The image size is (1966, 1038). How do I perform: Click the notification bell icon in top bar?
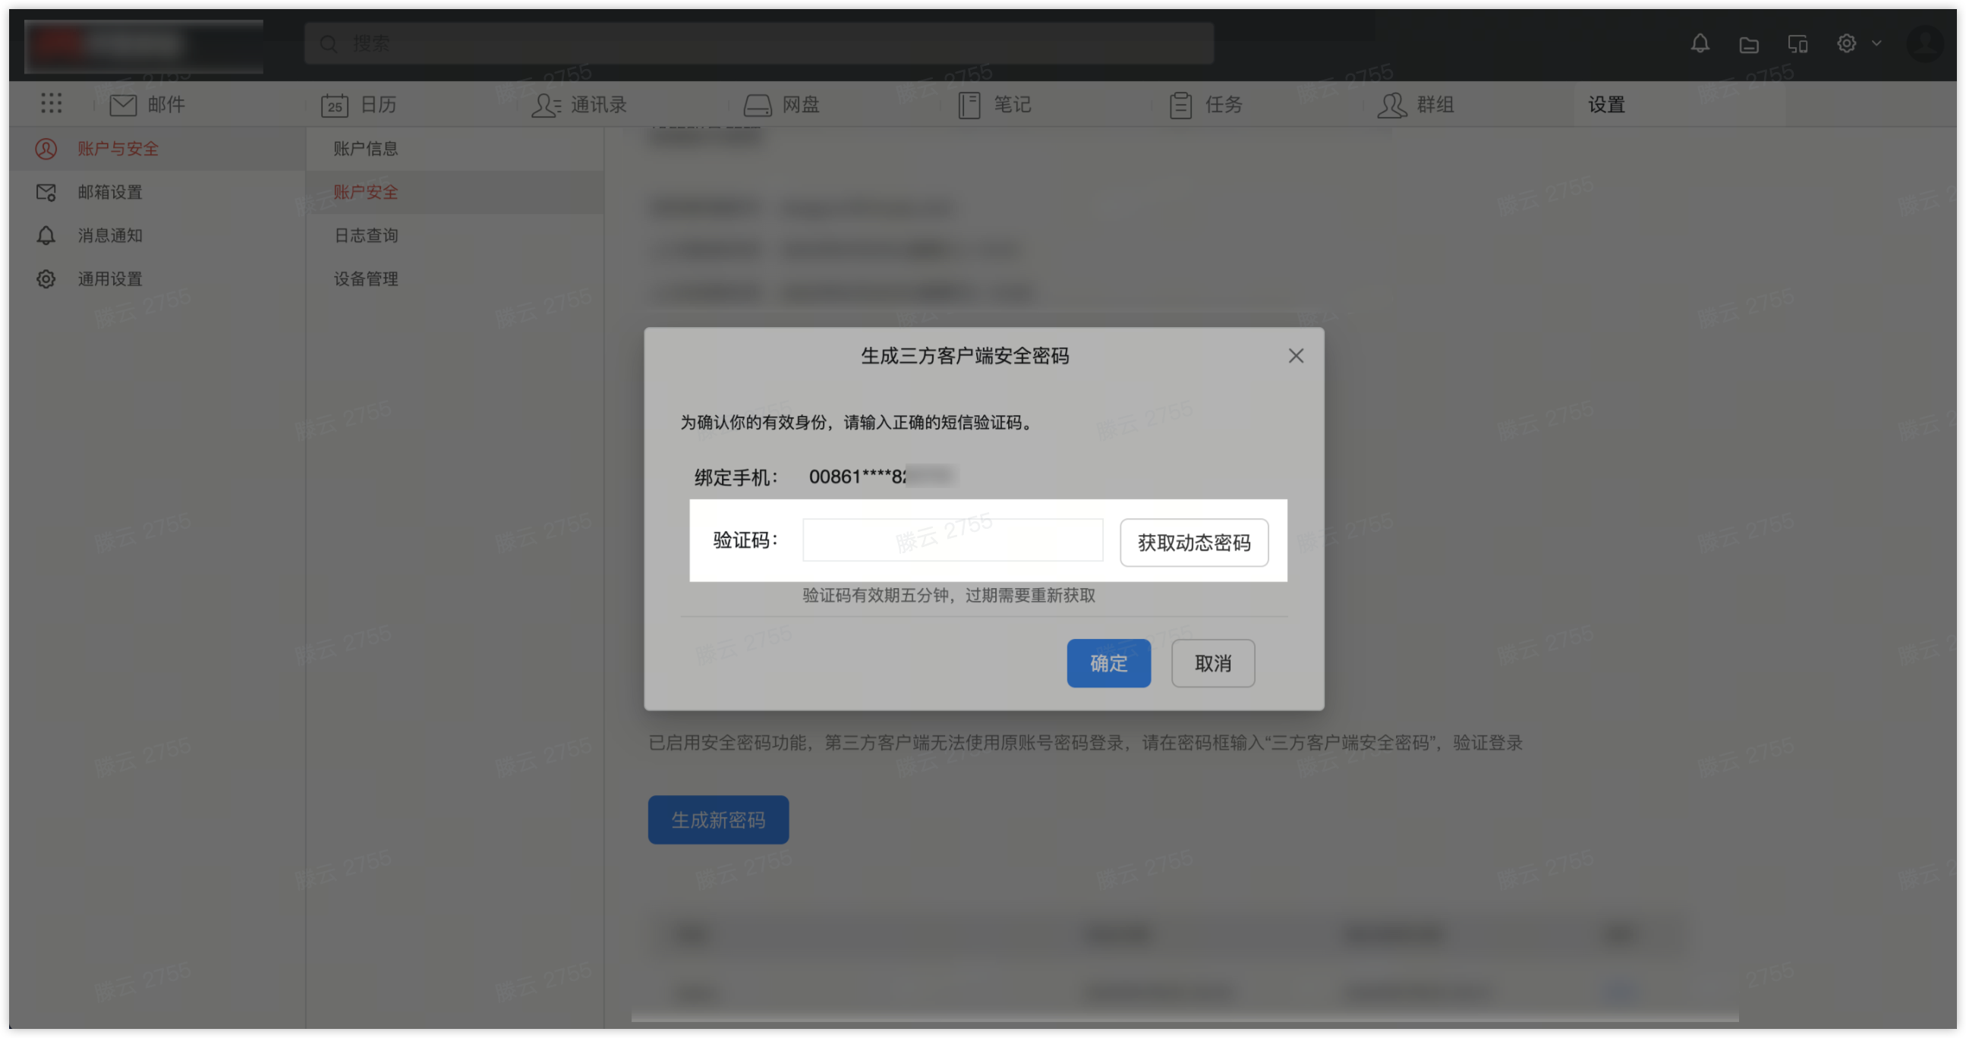click(1700, 43)
